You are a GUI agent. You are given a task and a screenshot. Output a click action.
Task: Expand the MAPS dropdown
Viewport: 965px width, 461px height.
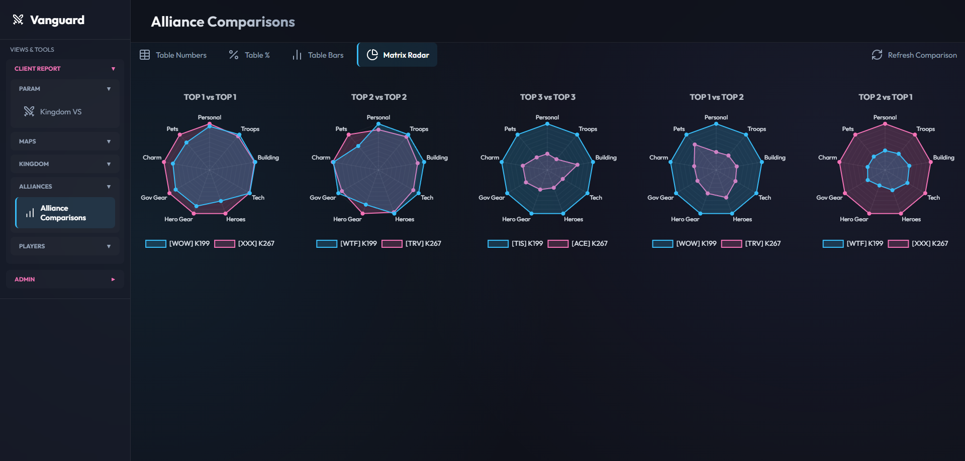coord(65,141)
